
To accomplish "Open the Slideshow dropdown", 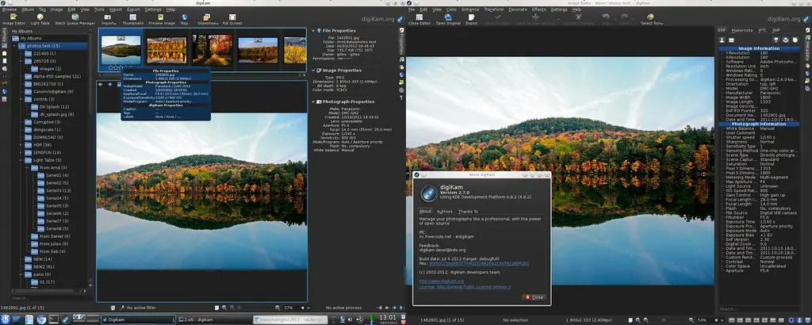I will tap(208, 19).
